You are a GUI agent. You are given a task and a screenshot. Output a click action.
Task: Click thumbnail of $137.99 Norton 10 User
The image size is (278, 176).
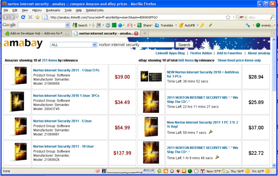(x=20, y=152)
